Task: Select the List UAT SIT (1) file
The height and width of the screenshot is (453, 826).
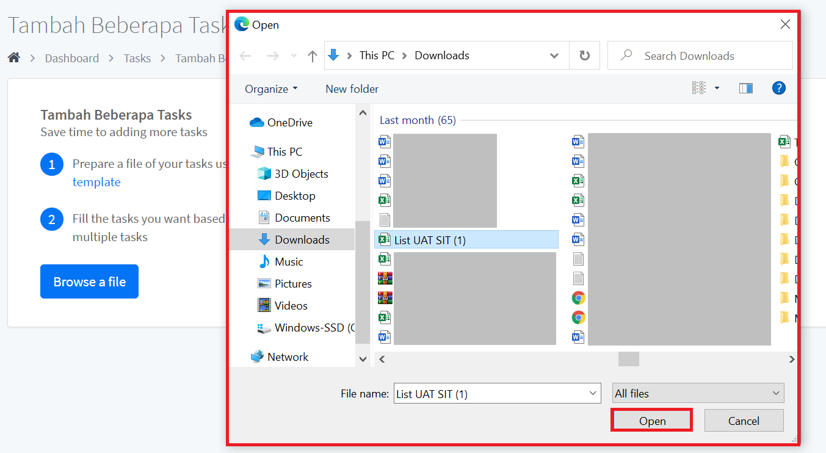Action: point(430,240)
